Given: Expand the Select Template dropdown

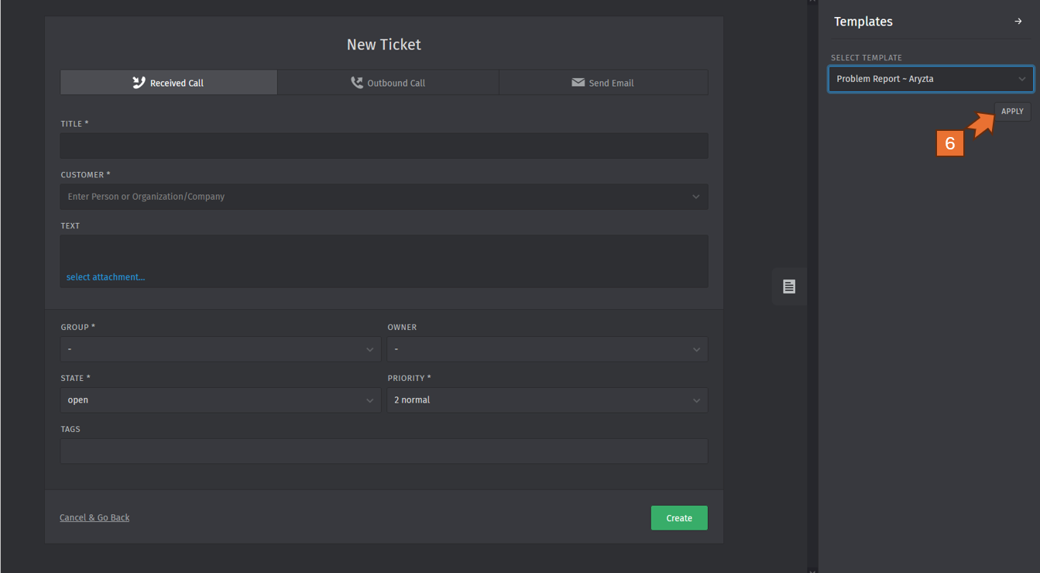Looking at the screenshot, I should (x=930, y=79).
